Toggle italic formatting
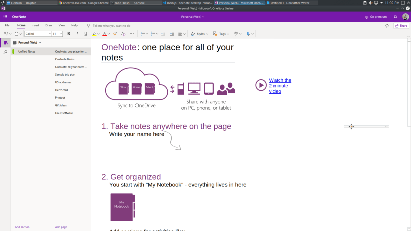This screenshot has height=231, width=411. (x=77, y=34)
